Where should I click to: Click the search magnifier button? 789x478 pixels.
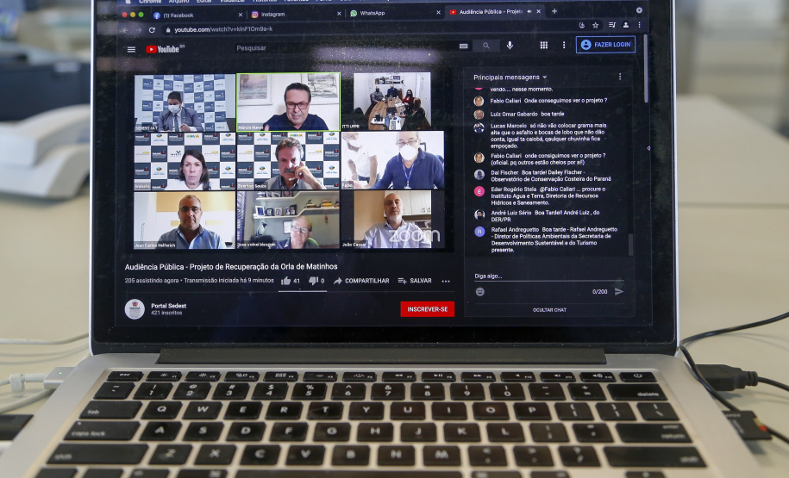tap(486, 46)
